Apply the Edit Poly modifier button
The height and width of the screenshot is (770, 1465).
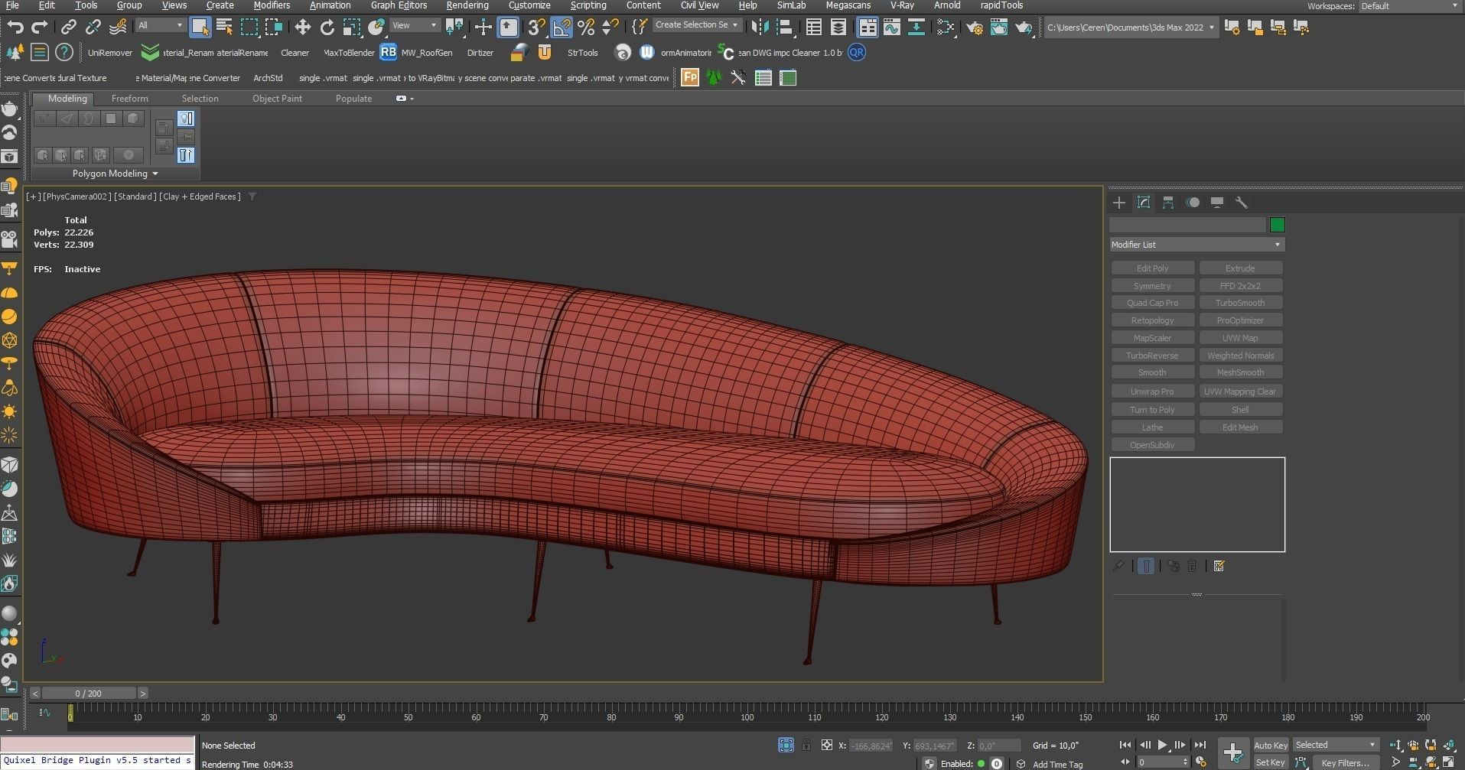1152,268
